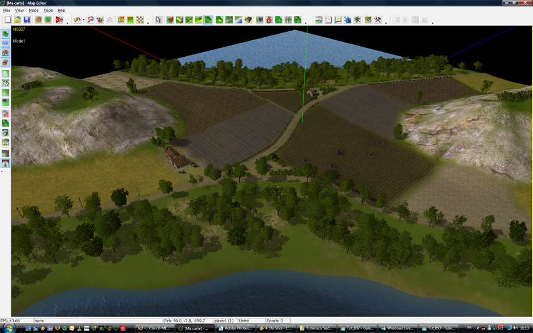Image resolution: width=533 pixels, height=333 pixels.
Task: Expand the toolbar overflow arrow after Go
Action: click(x=68, y=22)
